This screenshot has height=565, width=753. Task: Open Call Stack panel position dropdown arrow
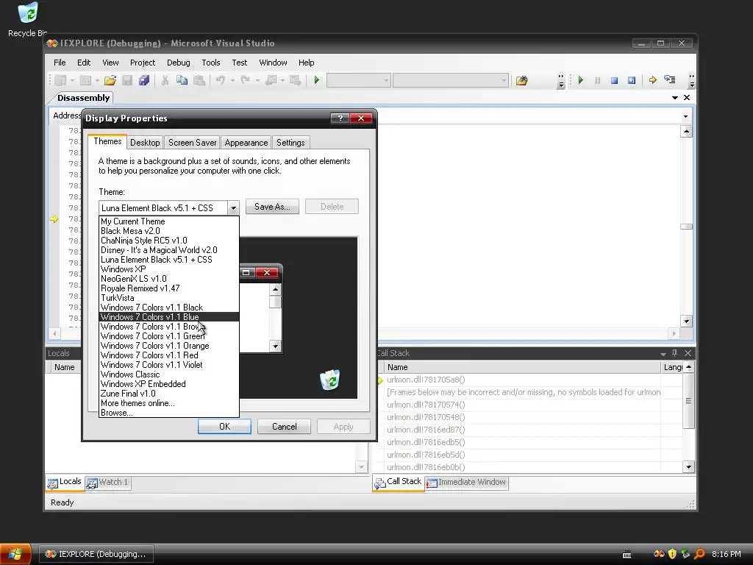pyautogui.click(x=663, y=354)
